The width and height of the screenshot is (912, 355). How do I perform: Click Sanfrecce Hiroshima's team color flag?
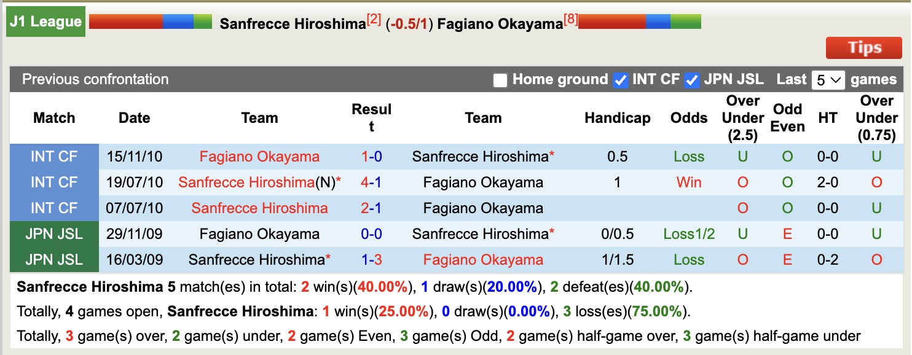pos(149,20)
